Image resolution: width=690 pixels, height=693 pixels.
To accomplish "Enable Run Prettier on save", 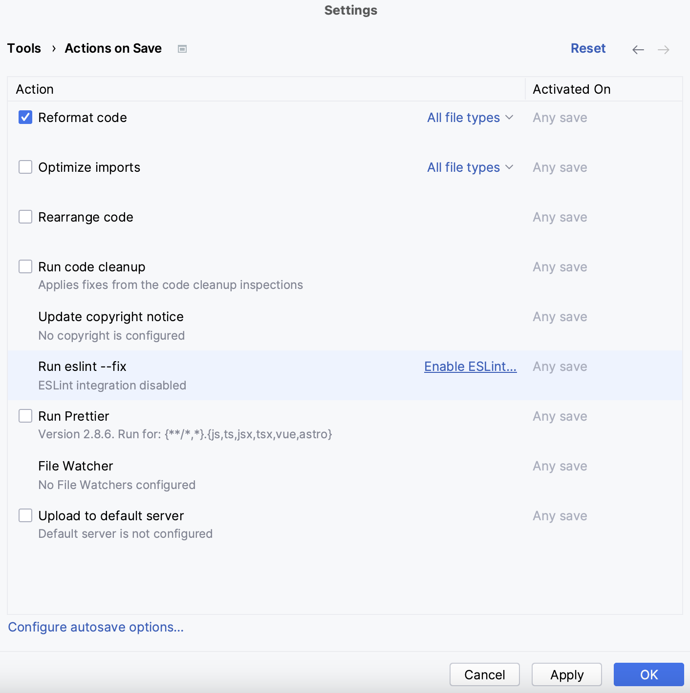I will pyautogui.click(x=25, y=416).
